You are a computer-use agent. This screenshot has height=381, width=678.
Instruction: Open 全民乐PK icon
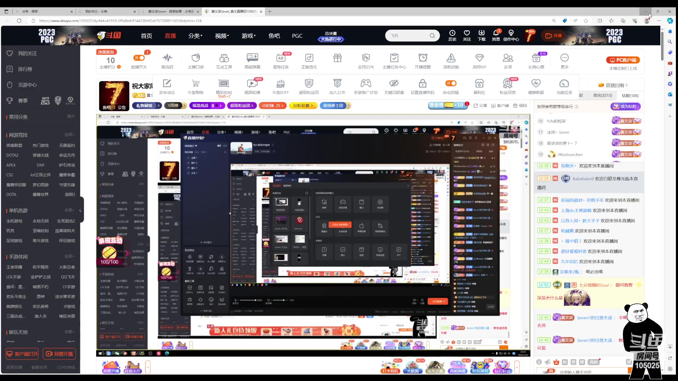[366, 61]
